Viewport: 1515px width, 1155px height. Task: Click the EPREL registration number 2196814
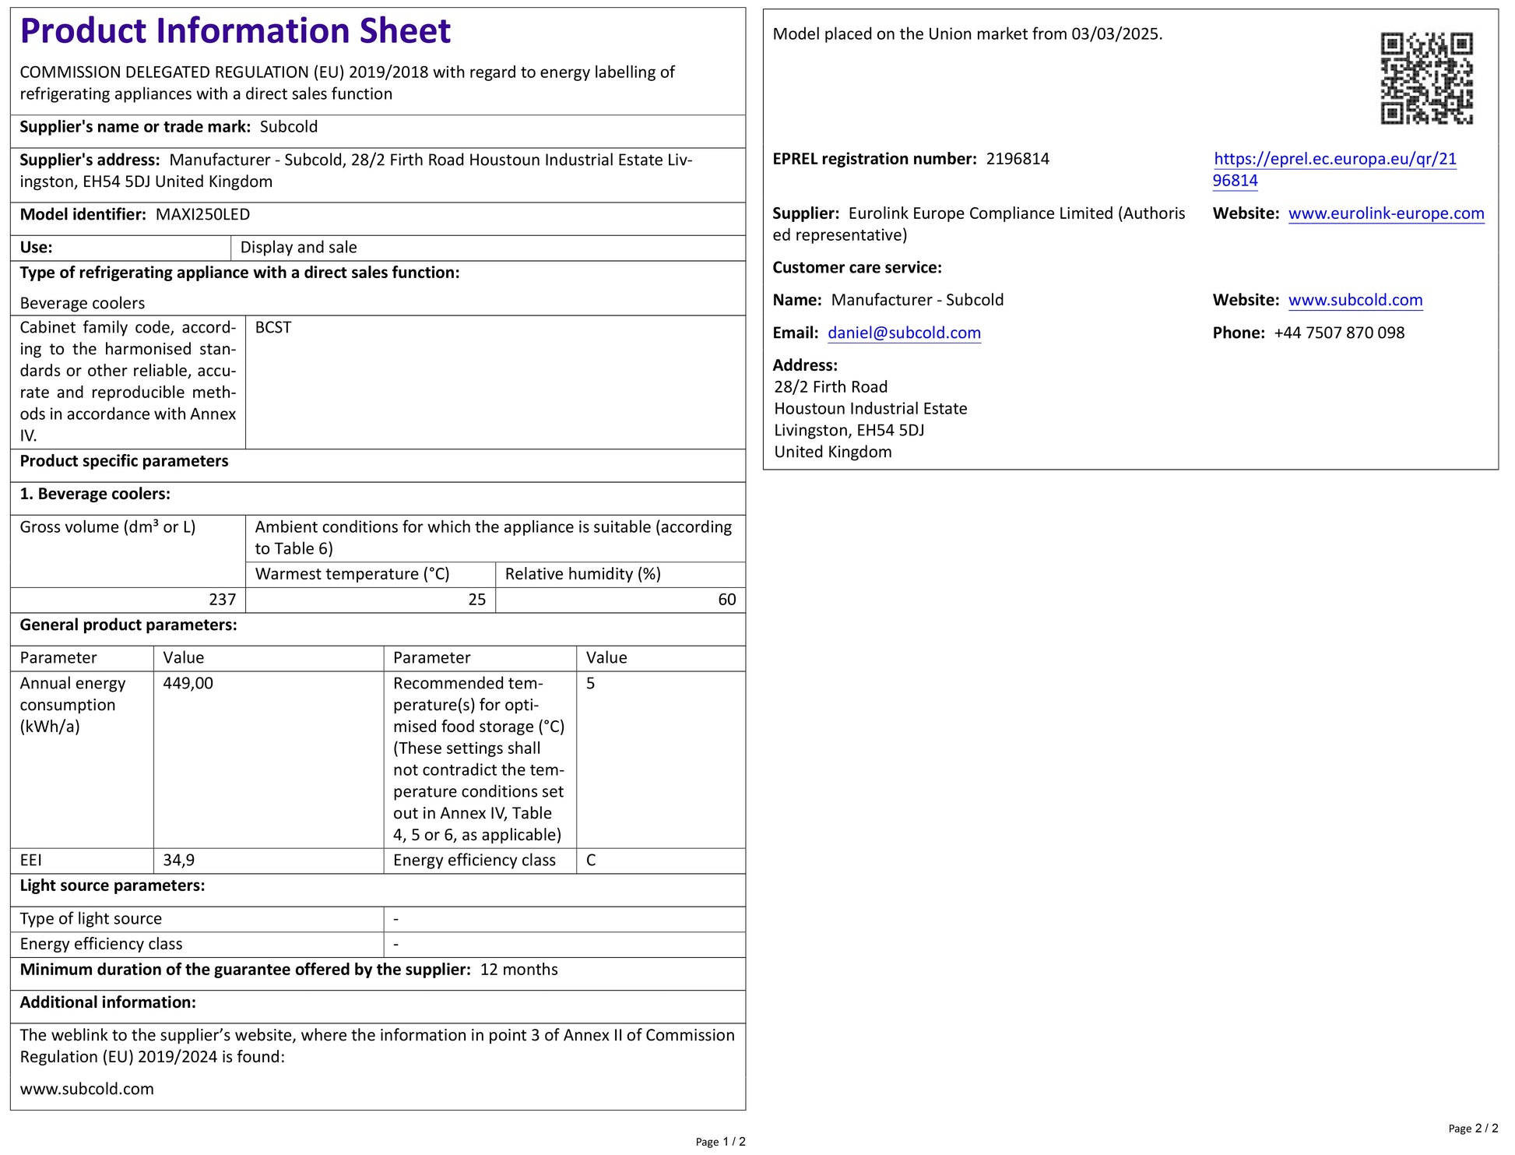pos(1017,159)
